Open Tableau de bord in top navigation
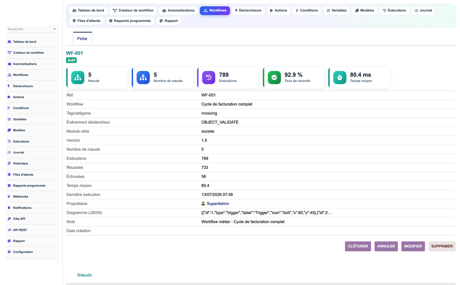 88,10
